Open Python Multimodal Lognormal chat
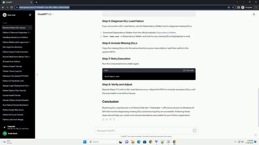 point(17,42)
